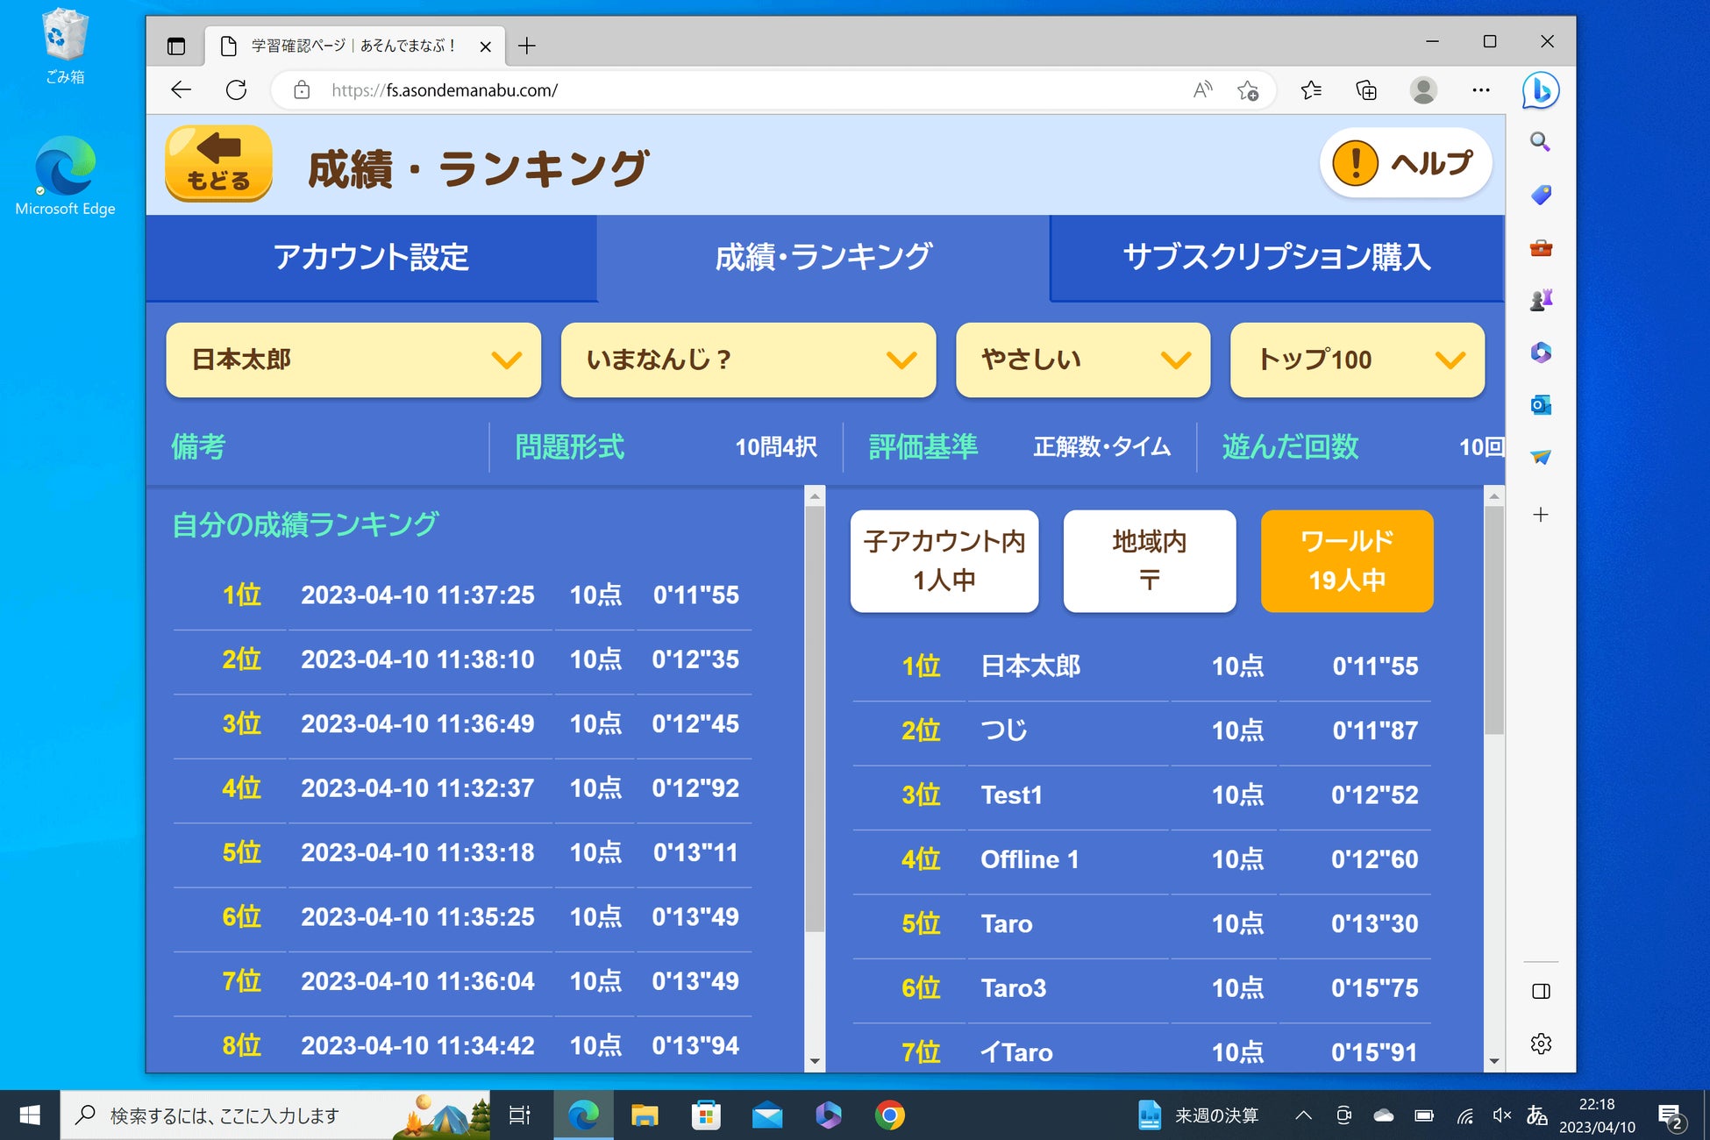Image resolution: width=1710 pixels, height=1140 pixels.
Task: Click the browser refresh icon
Action: [236, 90]
